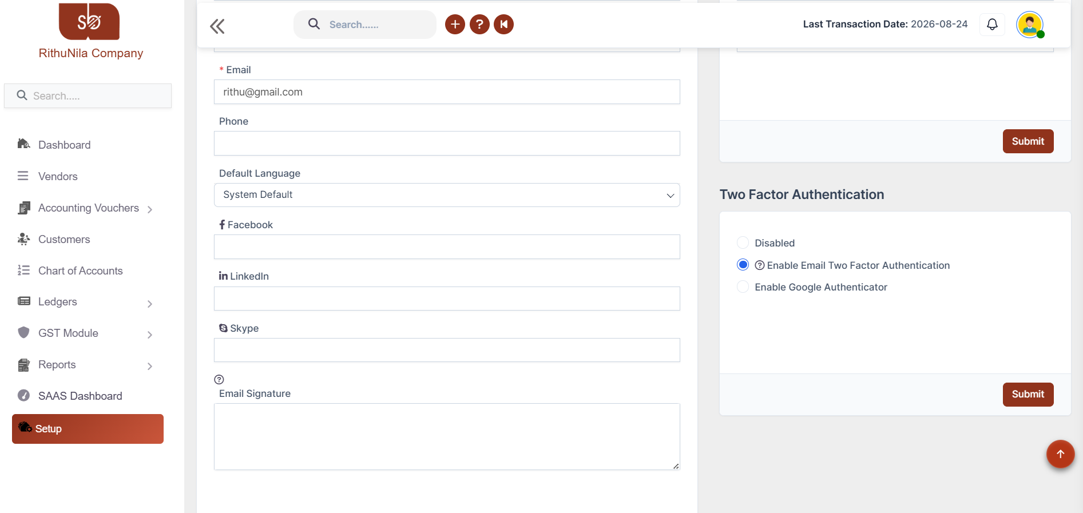Click the upper Submit button
The image size is (1083, 513).
point(1028,141)
